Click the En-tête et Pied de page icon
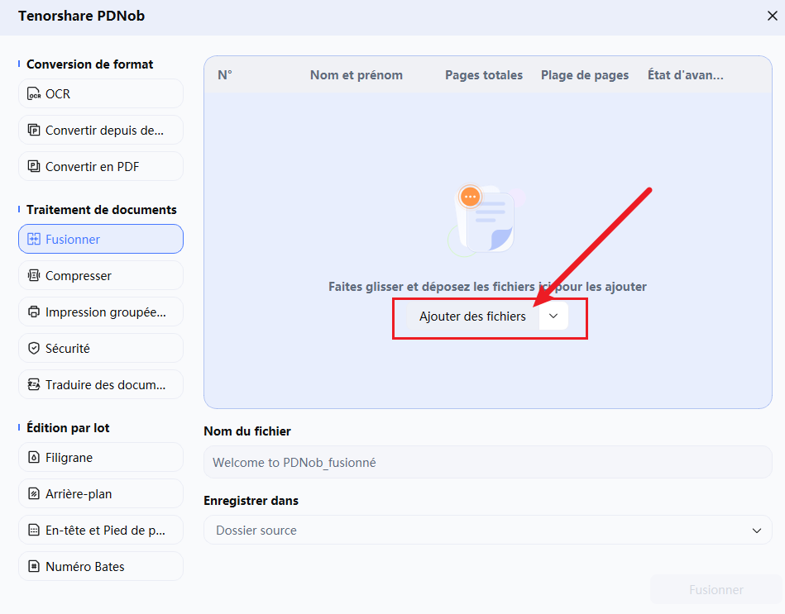This screenshot has height=614, width=785. 34,531
